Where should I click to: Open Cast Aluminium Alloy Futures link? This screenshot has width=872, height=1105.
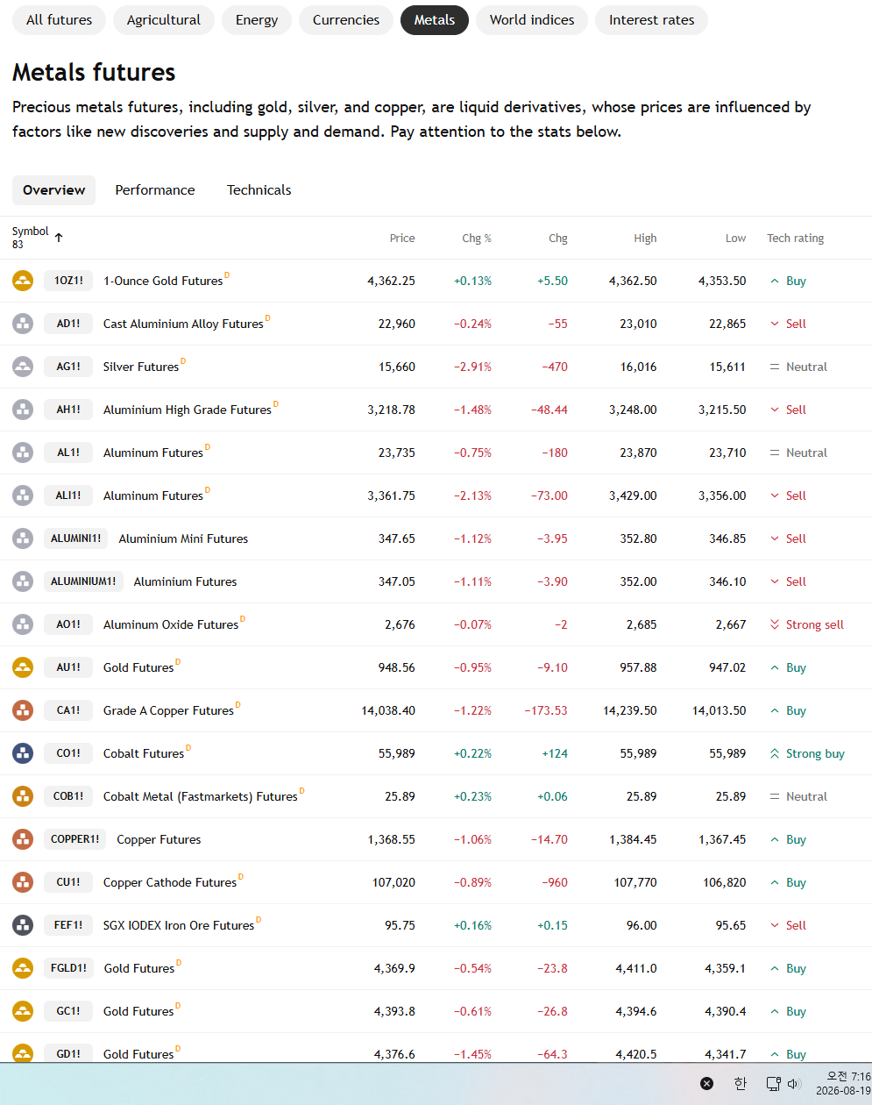(183, 324)
